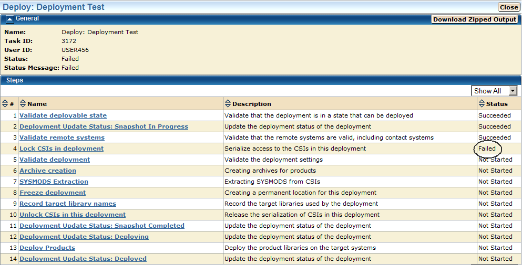Click description 'Serialize access to the CSIs in this deployment'

point(295,149)
